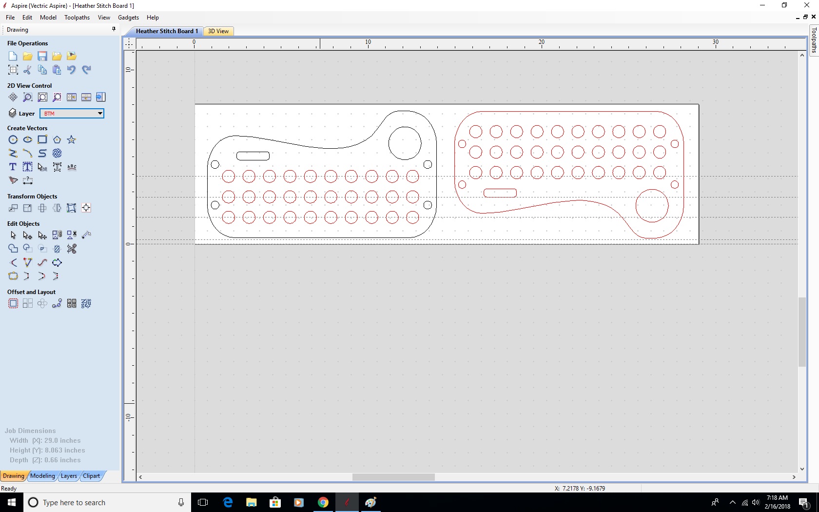Click the horizontal scrollbar thumb
819x512 pixels.
(x=393, y=477)
